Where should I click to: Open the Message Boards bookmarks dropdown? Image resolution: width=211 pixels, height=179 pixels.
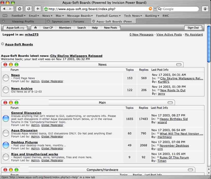click(x=80, y=16)
